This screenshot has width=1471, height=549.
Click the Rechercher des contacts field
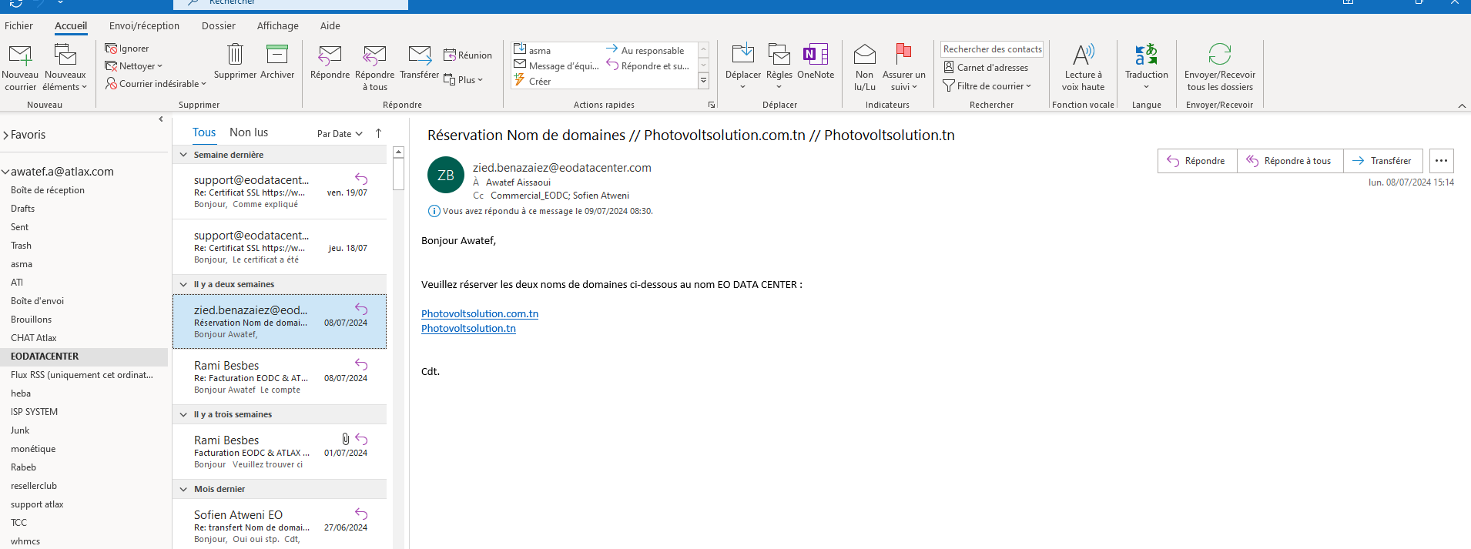(991, 49)
